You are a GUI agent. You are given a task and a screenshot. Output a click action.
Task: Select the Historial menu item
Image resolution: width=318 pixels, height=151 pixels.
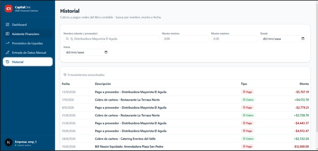point(28,62)
